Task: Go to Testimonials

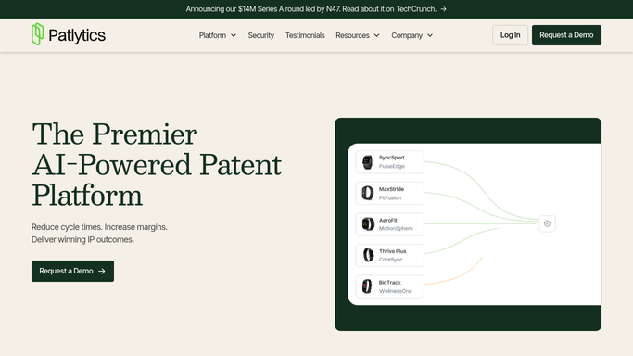Action: [x=305, y=35]
